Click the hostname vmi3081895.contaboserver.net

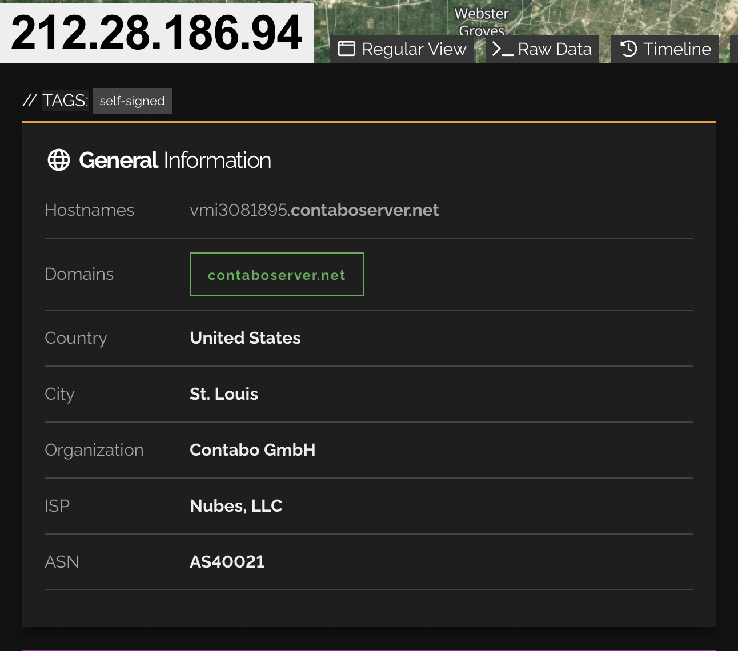click(314, 210)
